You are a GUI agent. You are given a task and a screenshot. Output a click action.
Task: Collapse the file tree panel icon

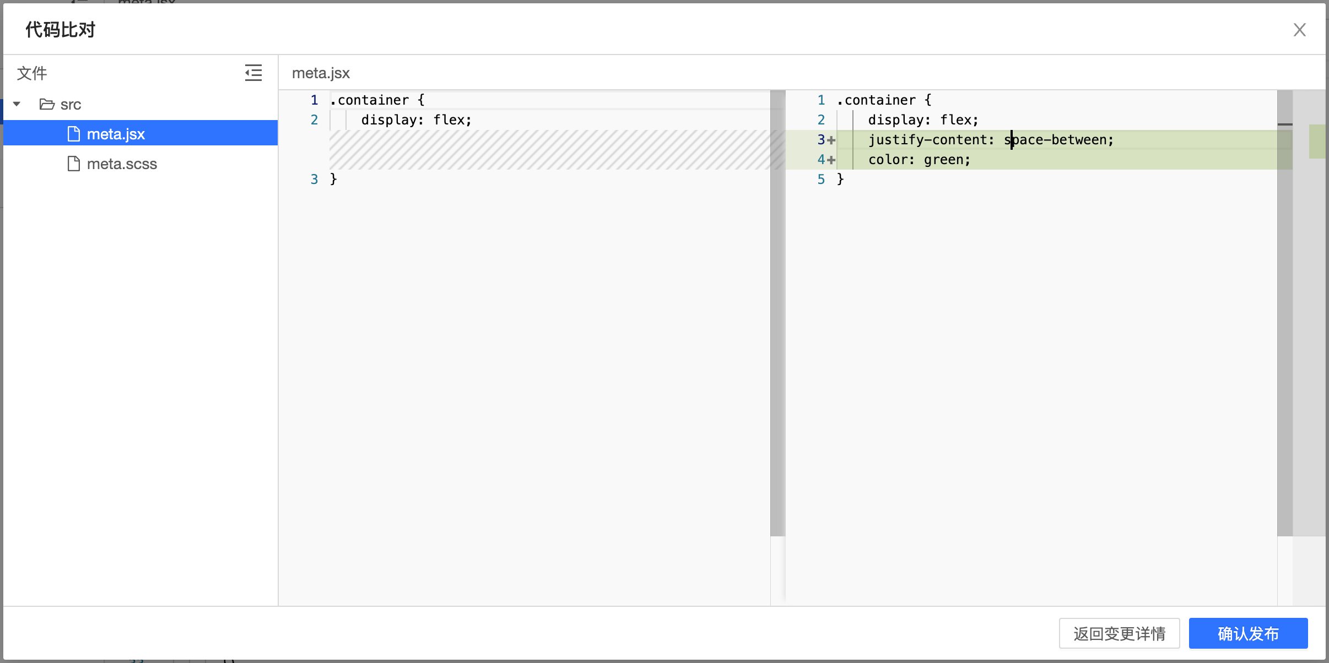[253, 73]
